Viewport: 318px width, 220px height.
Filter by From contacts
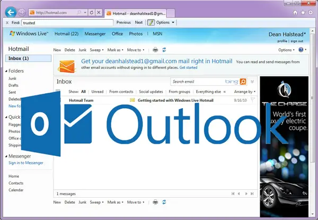point(121,92)
